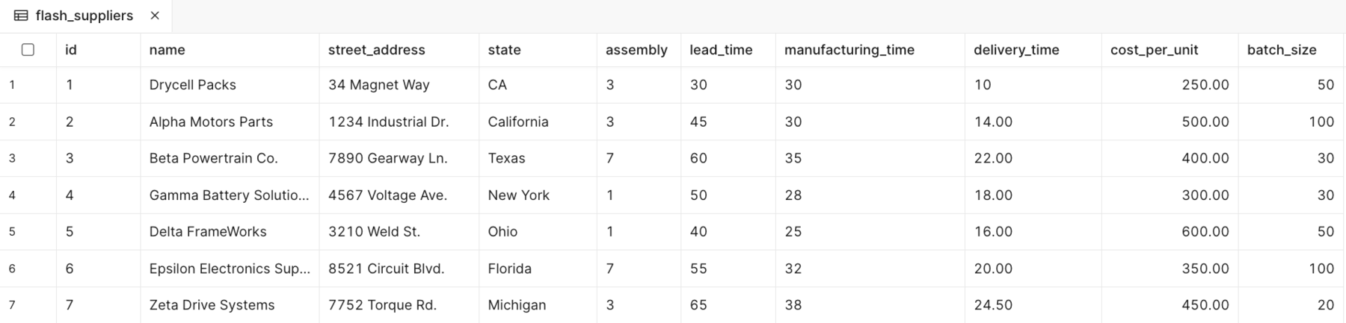
Task: Click the Drycell Packs name cell
Action: [x=192, y=85]
